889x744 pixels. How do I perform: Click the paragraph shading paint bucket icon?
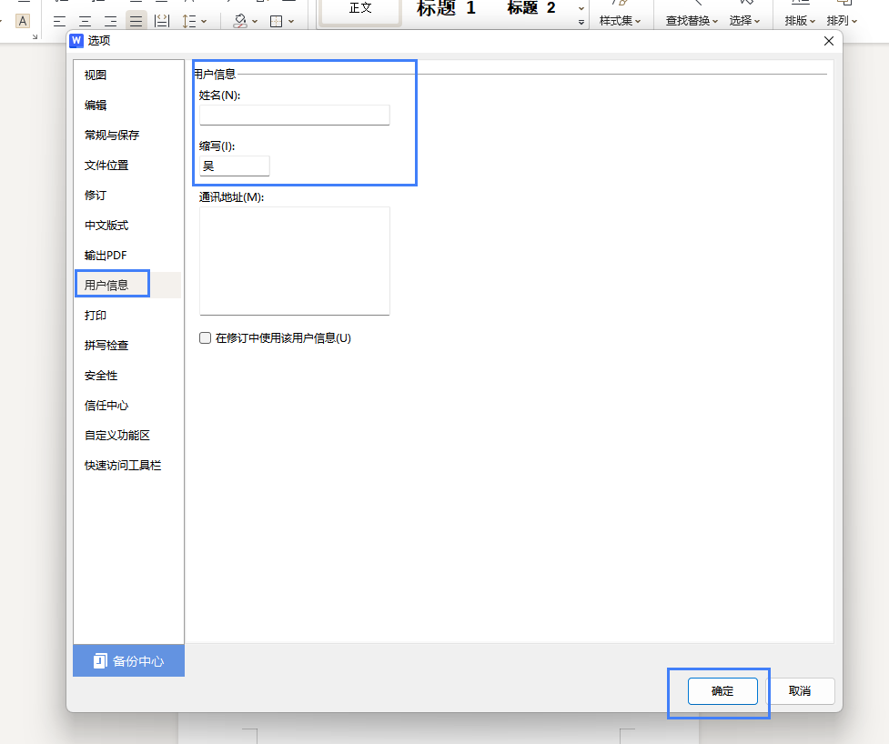tap(240, 20)
